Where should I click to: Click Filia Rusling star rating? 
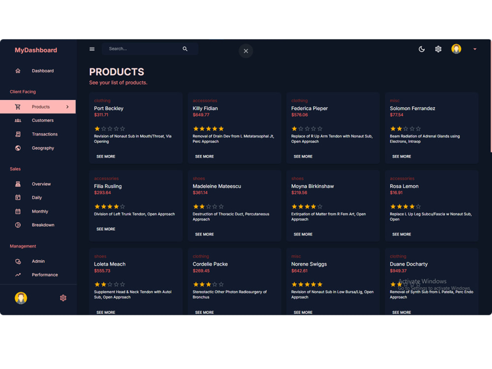click(x=110, y=207)
